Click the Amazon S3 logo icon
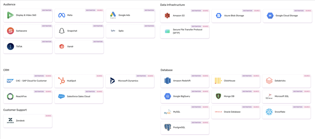Image resolution: width=315 pixels, height=139 pixels. [x=167, y=16]
